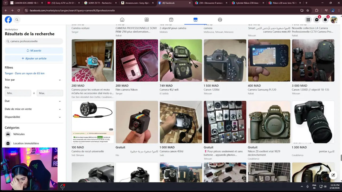The width and height of the screenshot is (342, 192).
Task: Click the 3 000 MAD price
Action: click(x=300, y=86)
